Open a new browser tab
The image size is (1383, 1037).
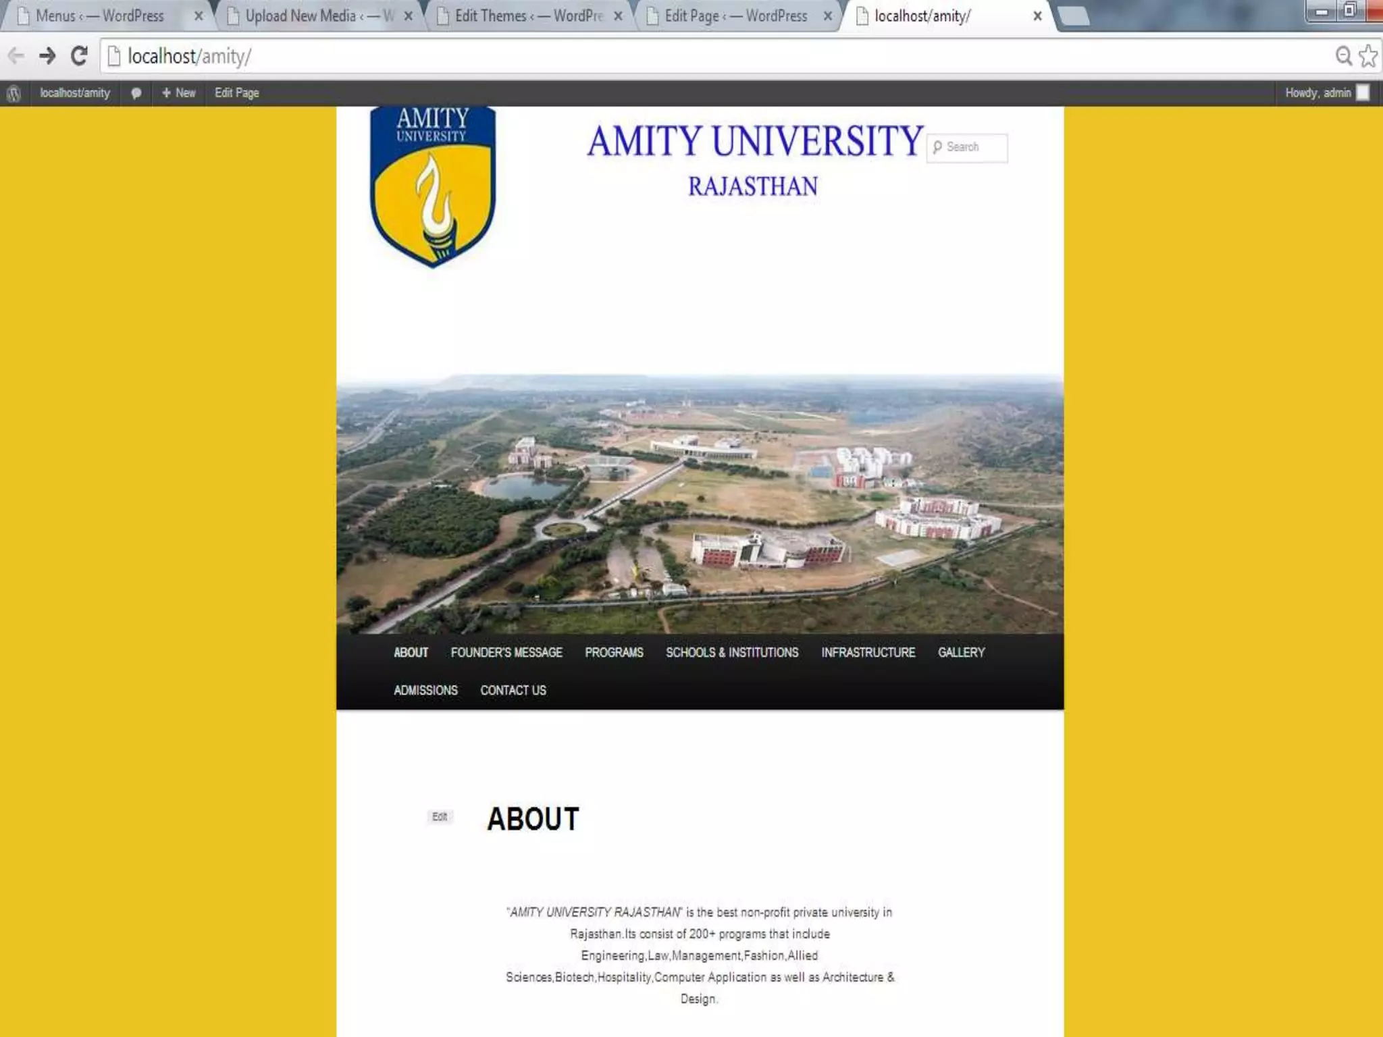coord(1074,16)
